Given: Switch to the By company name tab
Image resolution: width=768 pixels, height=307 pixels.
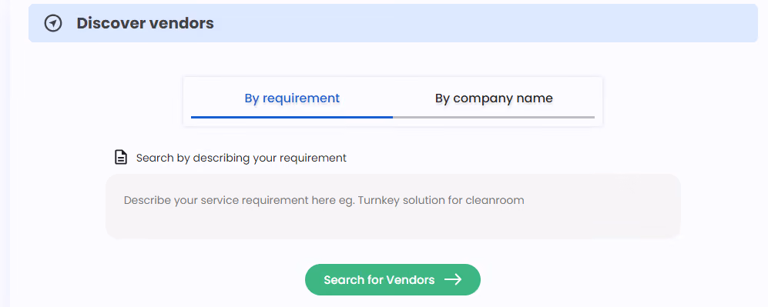Looking at the screenshot, I should (494, 98).
